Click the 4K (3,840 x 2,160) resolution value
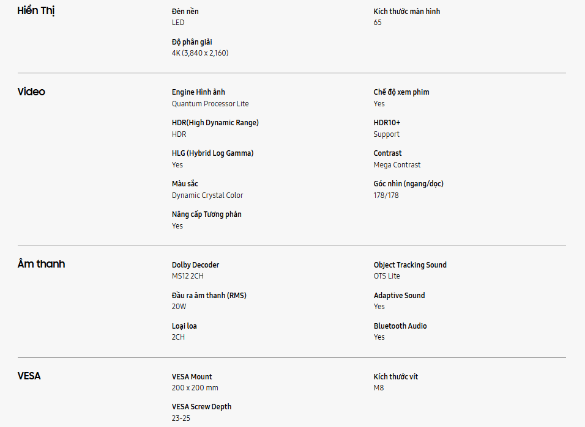This screenshot has width=585, height=427. pos(200,53)
